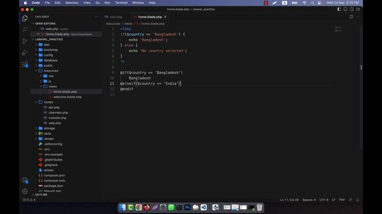Viewport: 382px width, 214px height.
Task: Open the Extensions view
Action: pyautogui.click(x=24, y=64)
